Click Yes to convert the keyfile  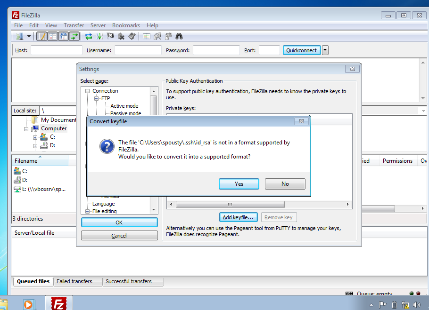tap(239, 184)
